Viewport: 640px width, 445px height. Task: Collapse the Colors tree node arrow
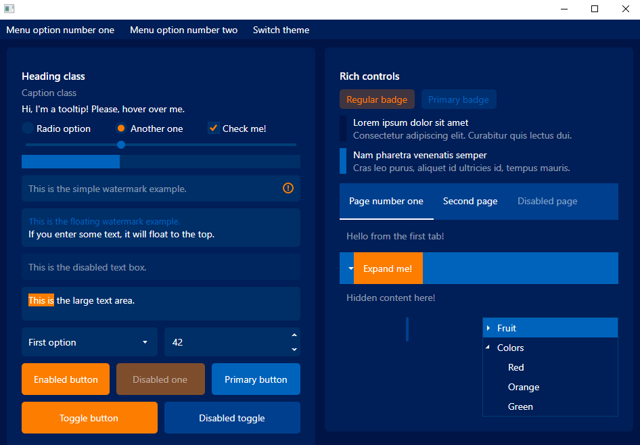pyautogui.click(x=488, y=347)
